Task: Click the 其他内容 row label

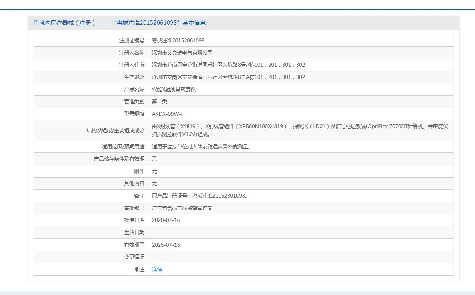Action: tap(134, 184)
